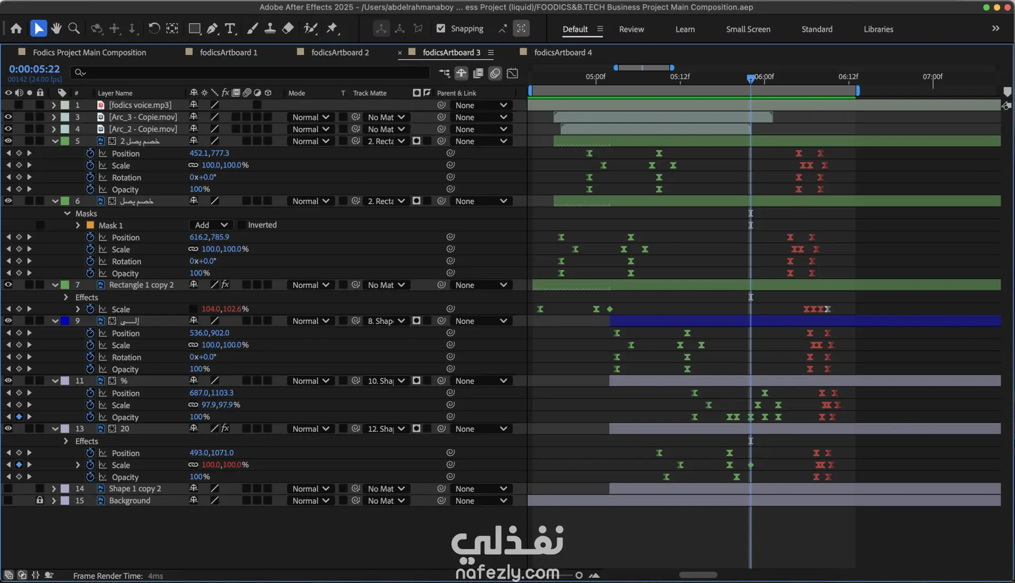The height and width of the screenshot is (583, 1015).
Task: Click the current timecode 0:00:05:22
Action: [x=34, y=69]
